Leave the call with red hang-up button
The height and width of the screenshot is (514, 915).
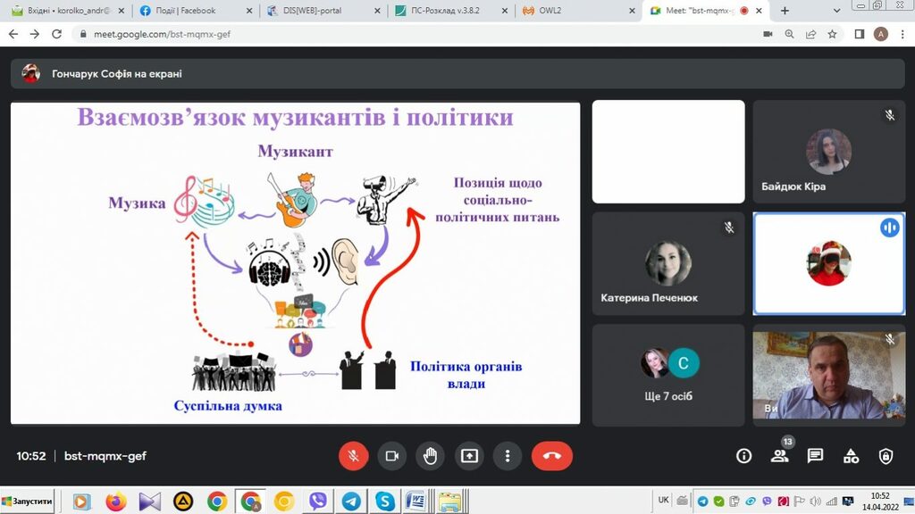(x=551, y=455)
